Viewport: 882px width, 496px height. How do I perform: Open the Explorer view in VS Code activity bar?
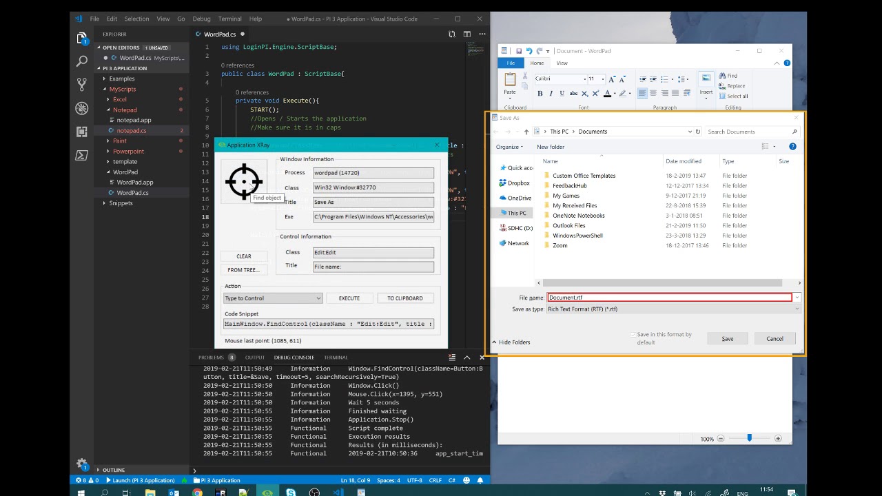82,39
